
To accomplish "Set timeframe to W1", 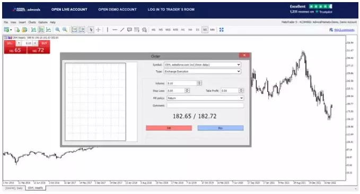I will click(x=205, y=30).
